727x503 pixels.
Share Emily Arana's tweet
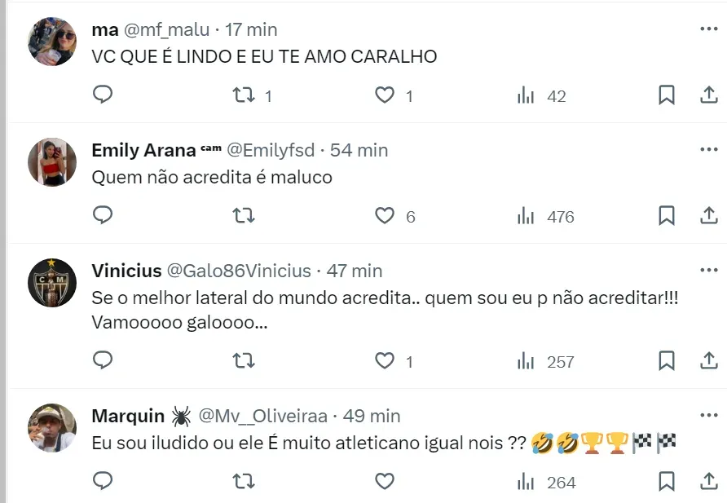coord(708,216)
